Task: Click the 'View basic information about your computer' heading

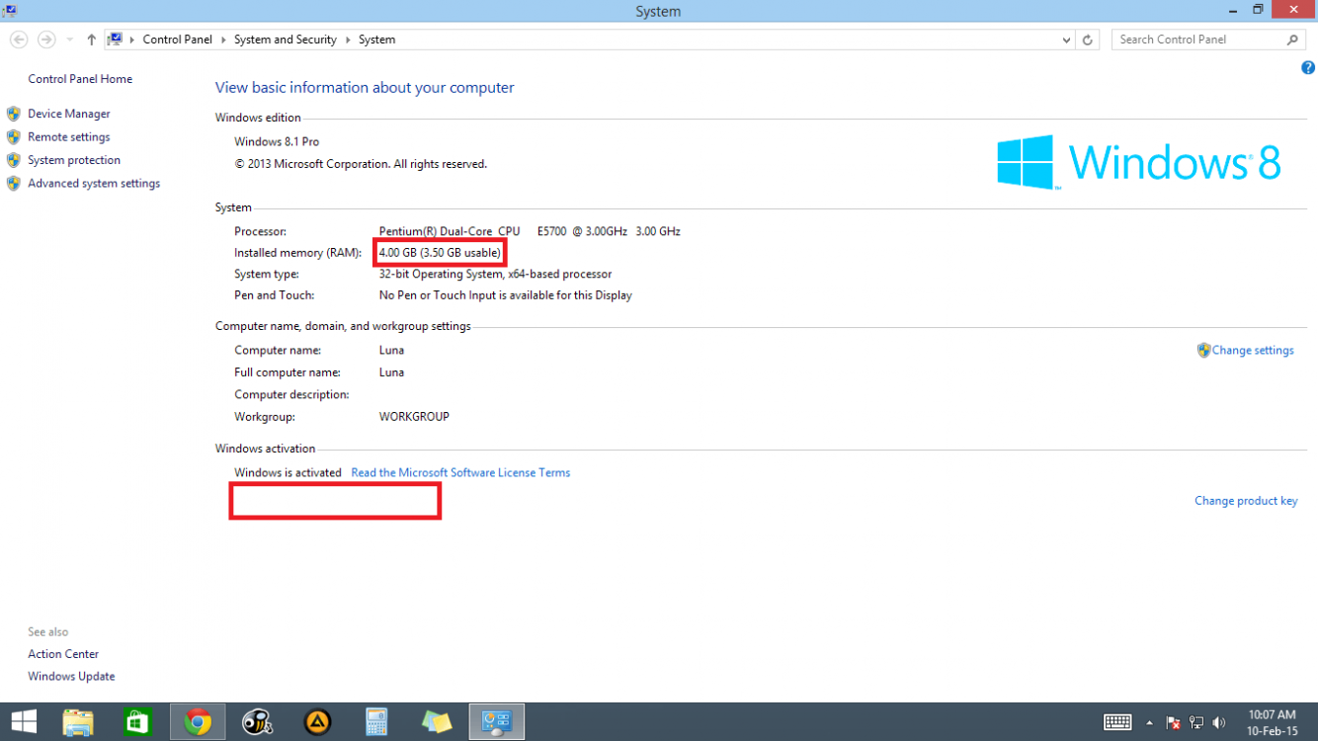Action: (x=365, y=88)
